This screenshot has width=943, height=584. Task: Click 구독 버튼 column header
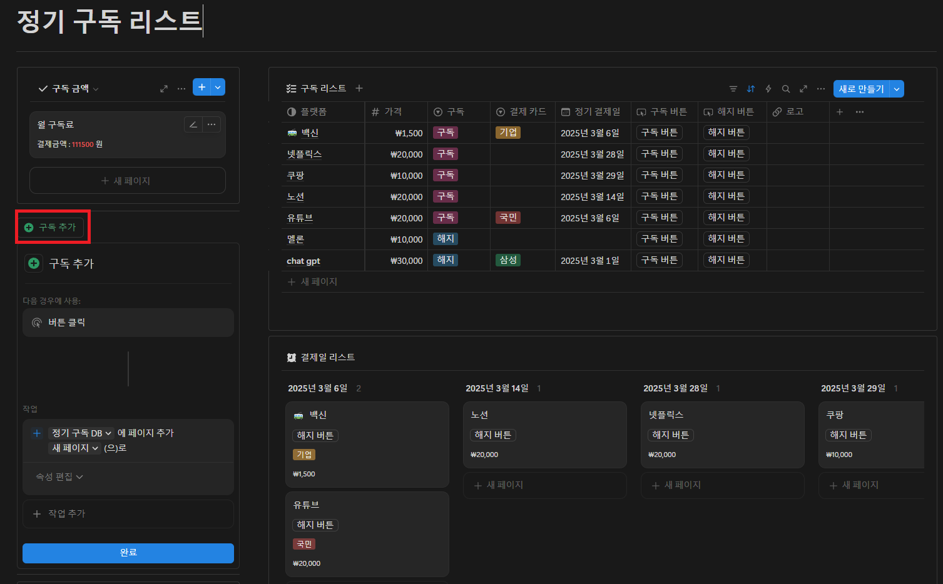pyautogui.click(x=665, y=112)
